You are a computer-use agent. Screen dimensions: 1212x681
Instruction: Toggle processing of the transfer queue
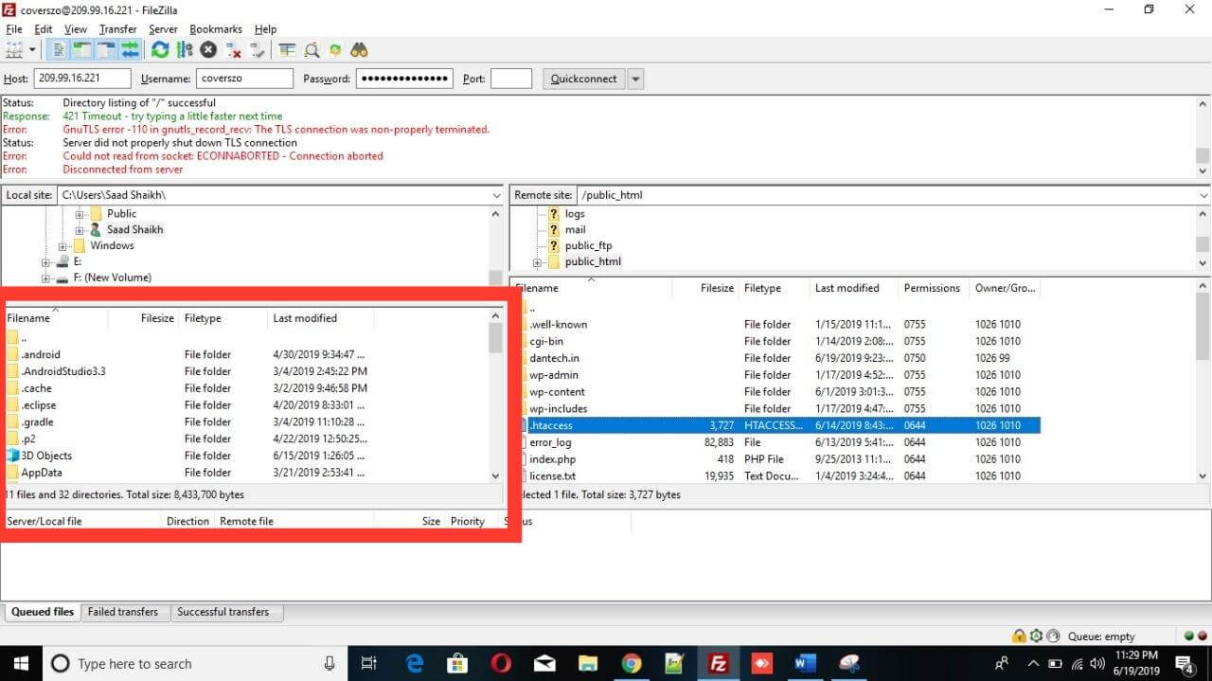184,50
